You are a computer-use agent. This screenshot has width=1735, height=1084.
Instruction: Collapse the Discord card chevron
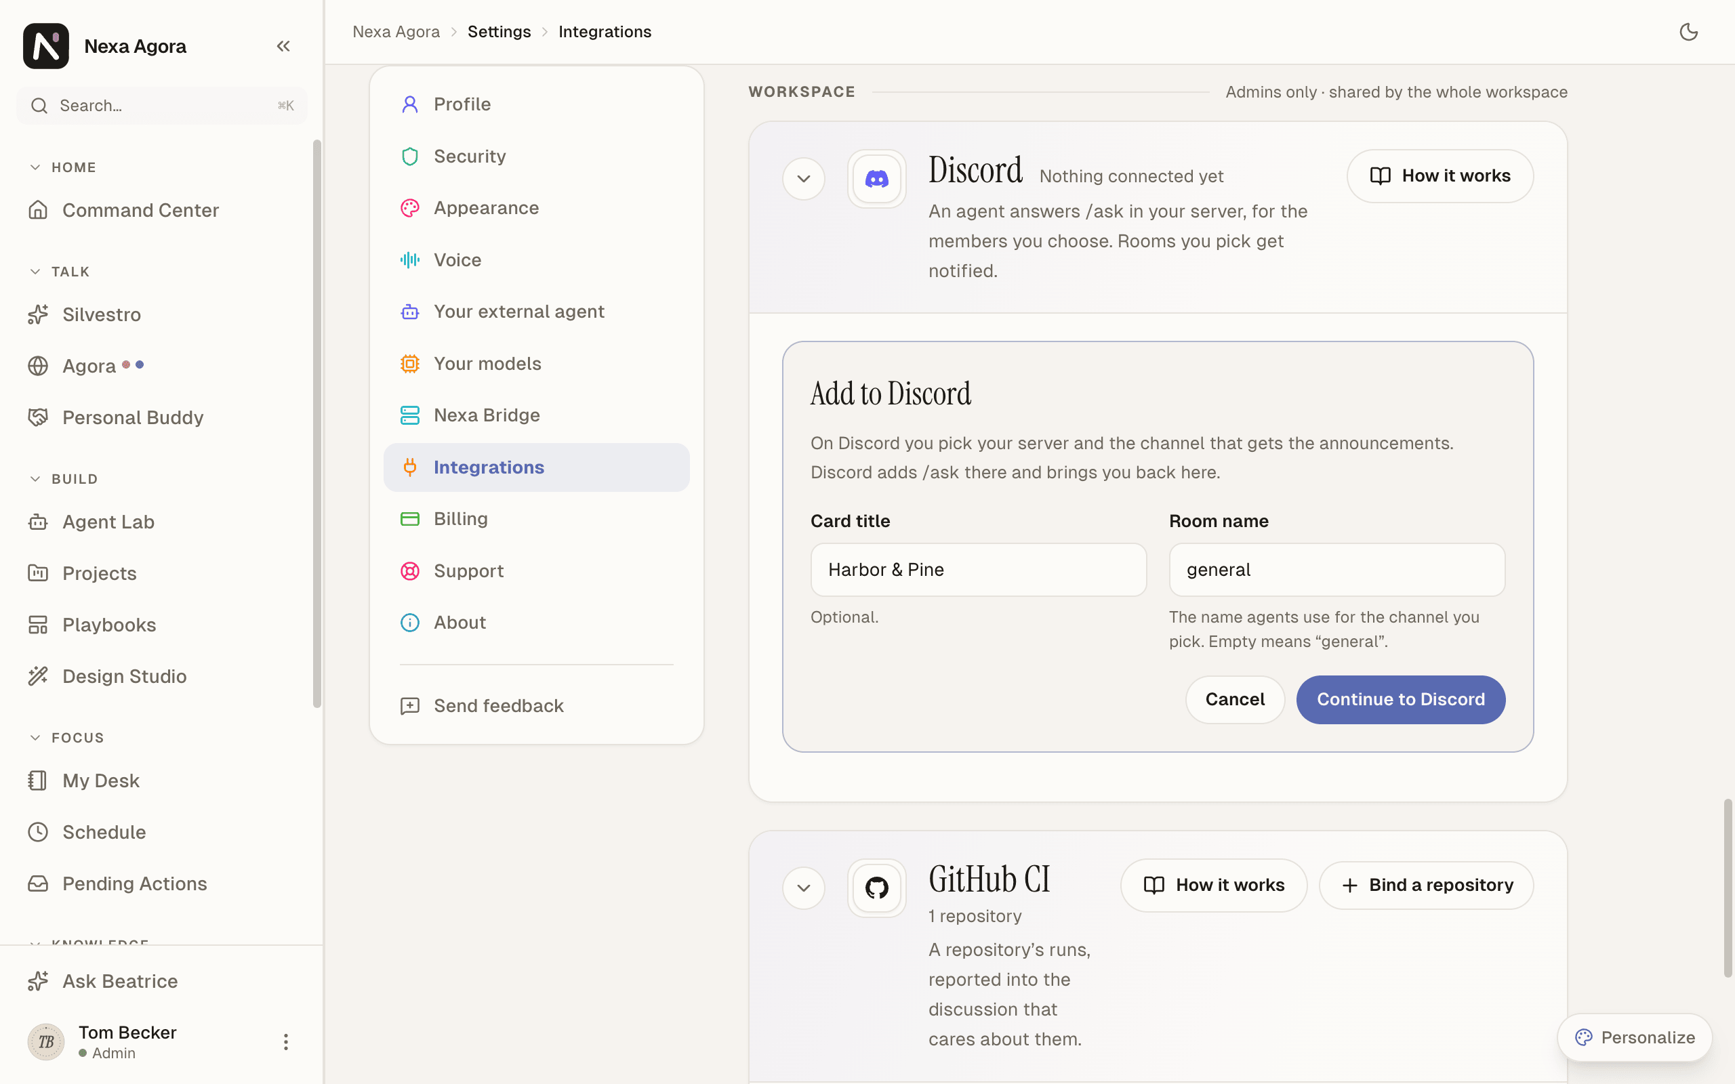pos(803,178)
